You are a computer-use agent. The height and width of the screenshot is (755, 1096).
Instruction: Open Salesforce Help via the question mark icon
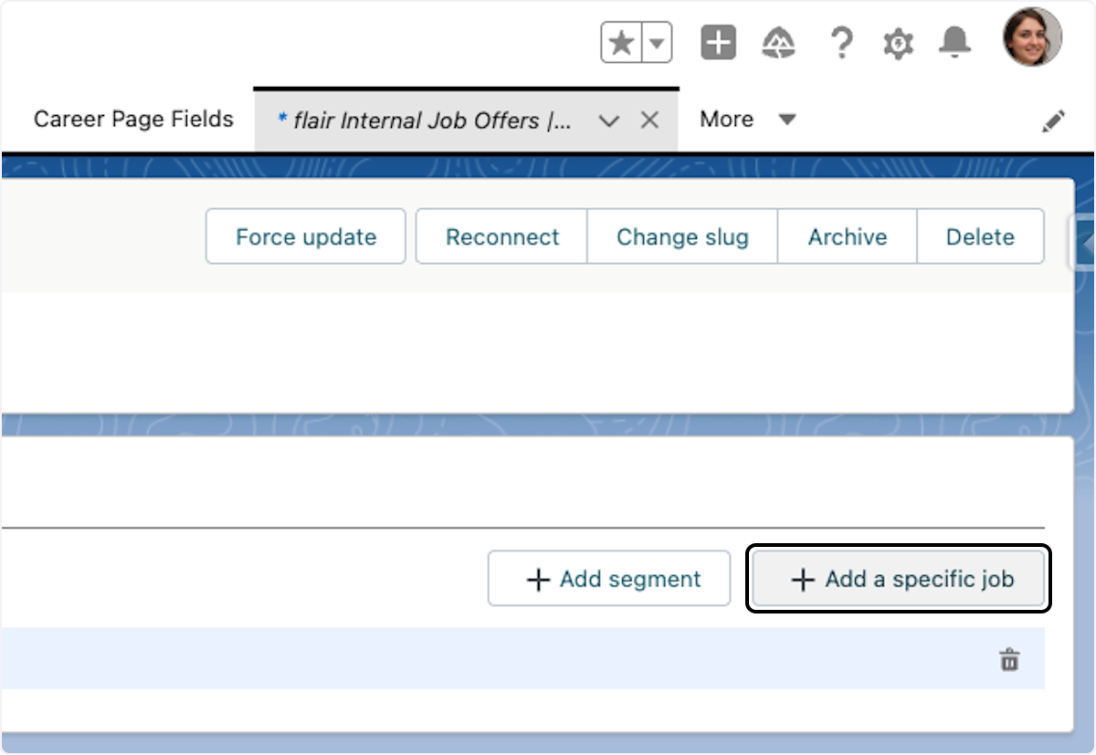(842, 42)
